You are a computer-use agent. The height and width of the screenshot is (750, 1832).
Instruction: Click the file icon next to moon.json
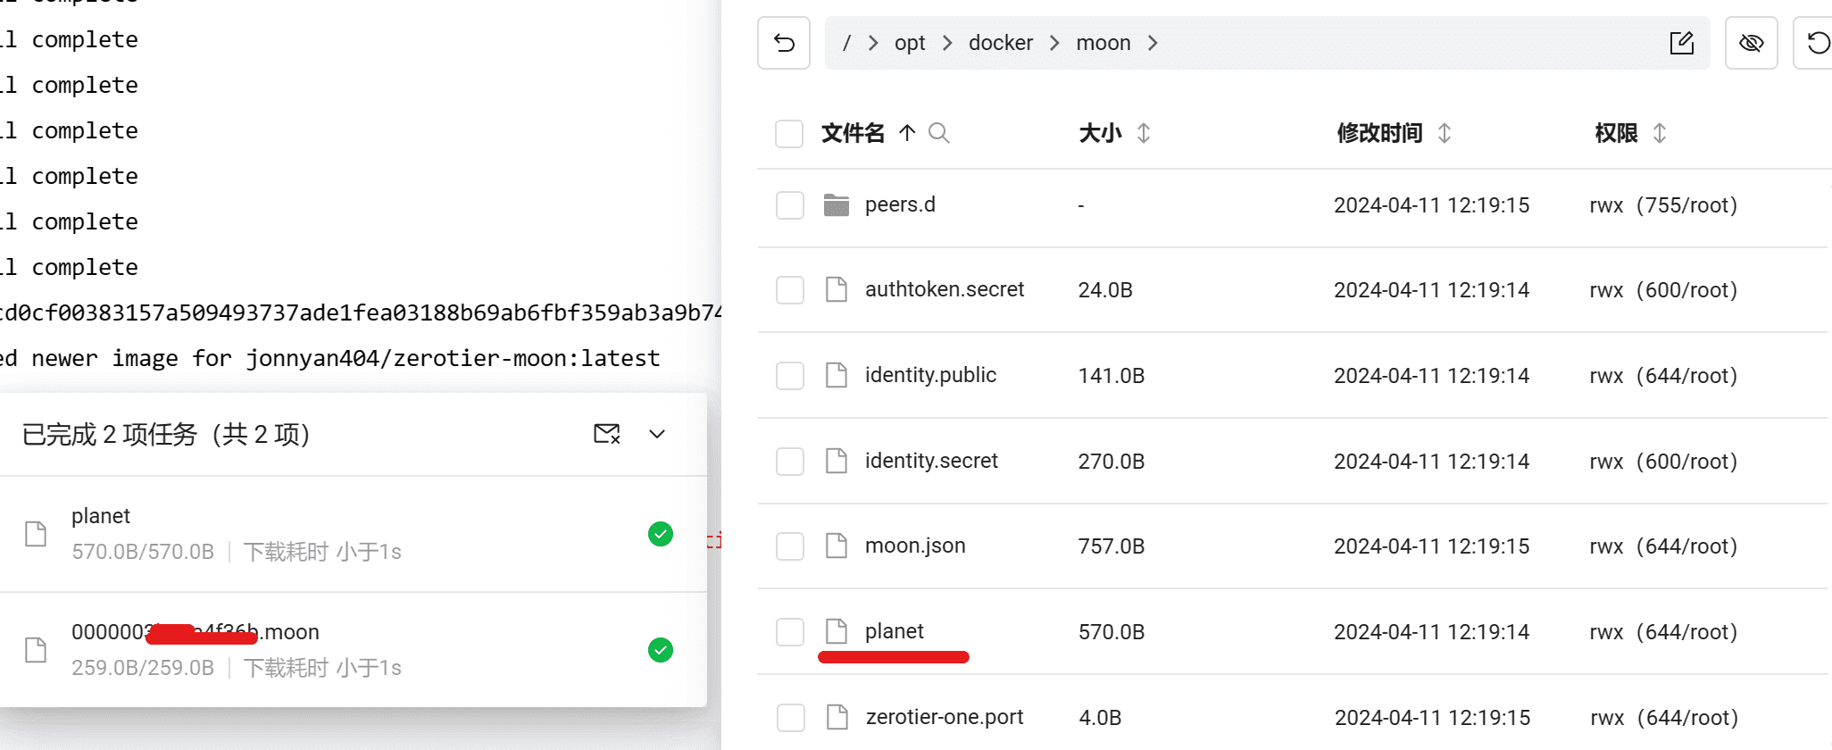(836, 546)
